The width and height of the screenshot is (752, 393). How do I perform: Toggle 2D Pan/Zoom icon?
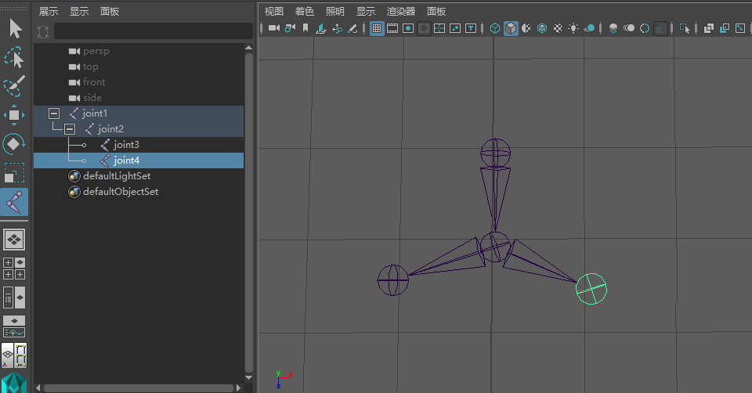(x=337, y=28)
